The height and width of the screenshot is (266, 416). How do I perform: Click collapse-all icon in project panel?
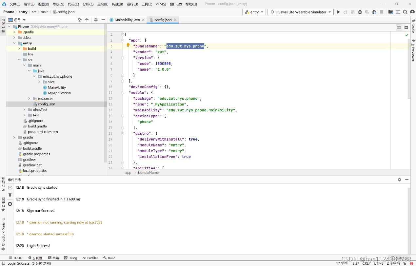click(87, 20)
